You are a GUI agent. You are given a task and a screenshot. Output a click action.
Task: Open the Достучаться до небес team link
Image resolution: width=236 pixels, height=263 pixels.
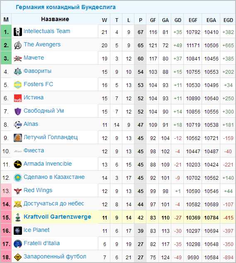(54, 203)
